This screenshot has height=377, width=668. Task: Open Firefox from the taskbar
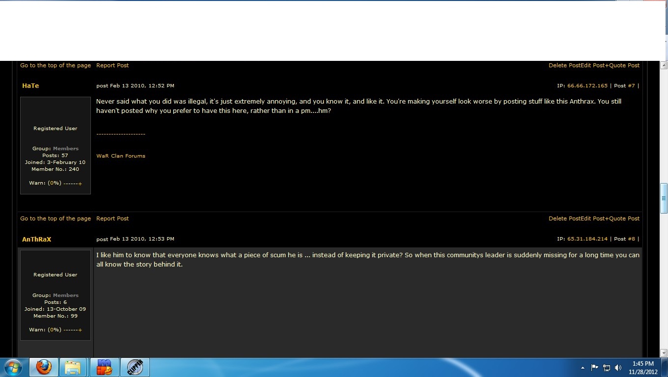(44, 367)
